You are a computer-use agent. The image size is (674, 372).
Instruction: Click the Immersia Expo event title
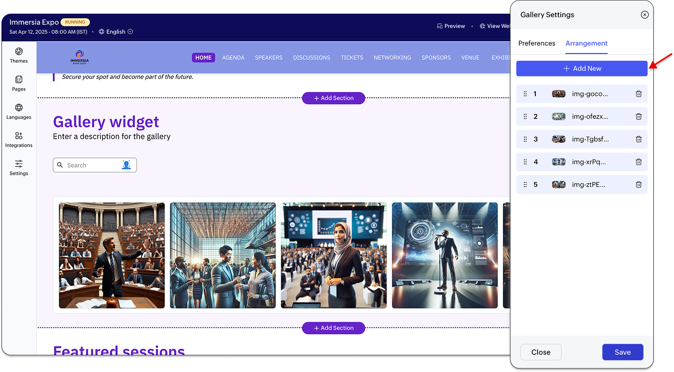34,22
